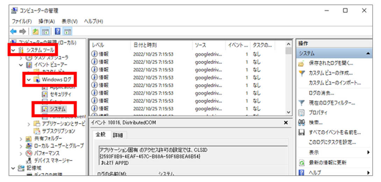
Task: Collapse the システム ツール tree node
Action: (x=13, y=50)
